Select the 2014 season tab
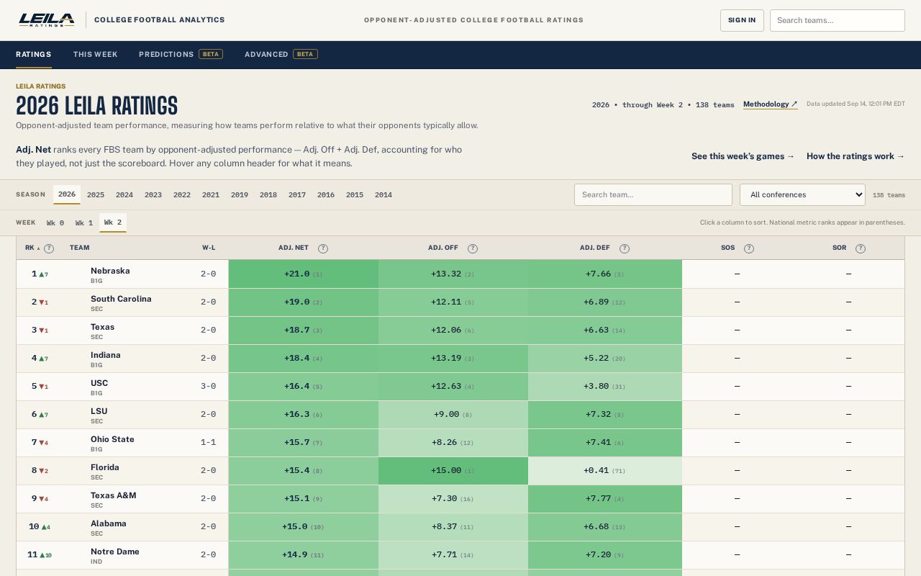This screenshot has height=576, width=921. pyautogui.click(x=384, y=195)
